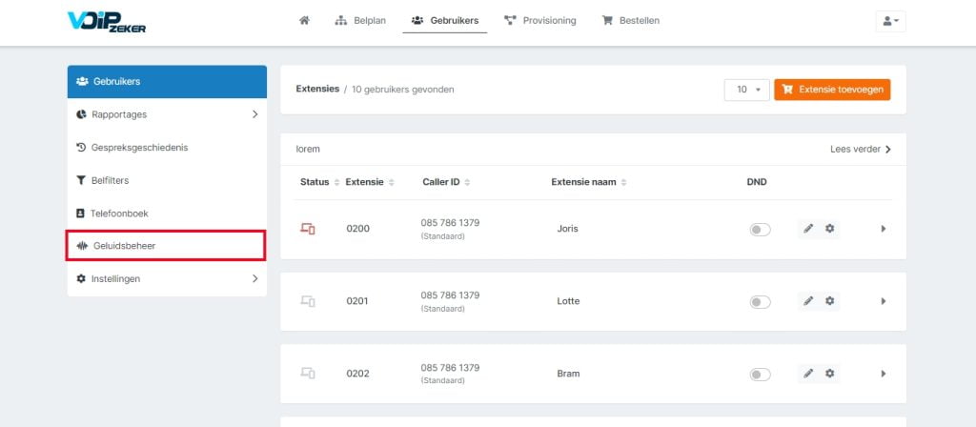The image size is (976, 427).
Task: Click the red device status icon for Joris
Action: pos(308,229)
